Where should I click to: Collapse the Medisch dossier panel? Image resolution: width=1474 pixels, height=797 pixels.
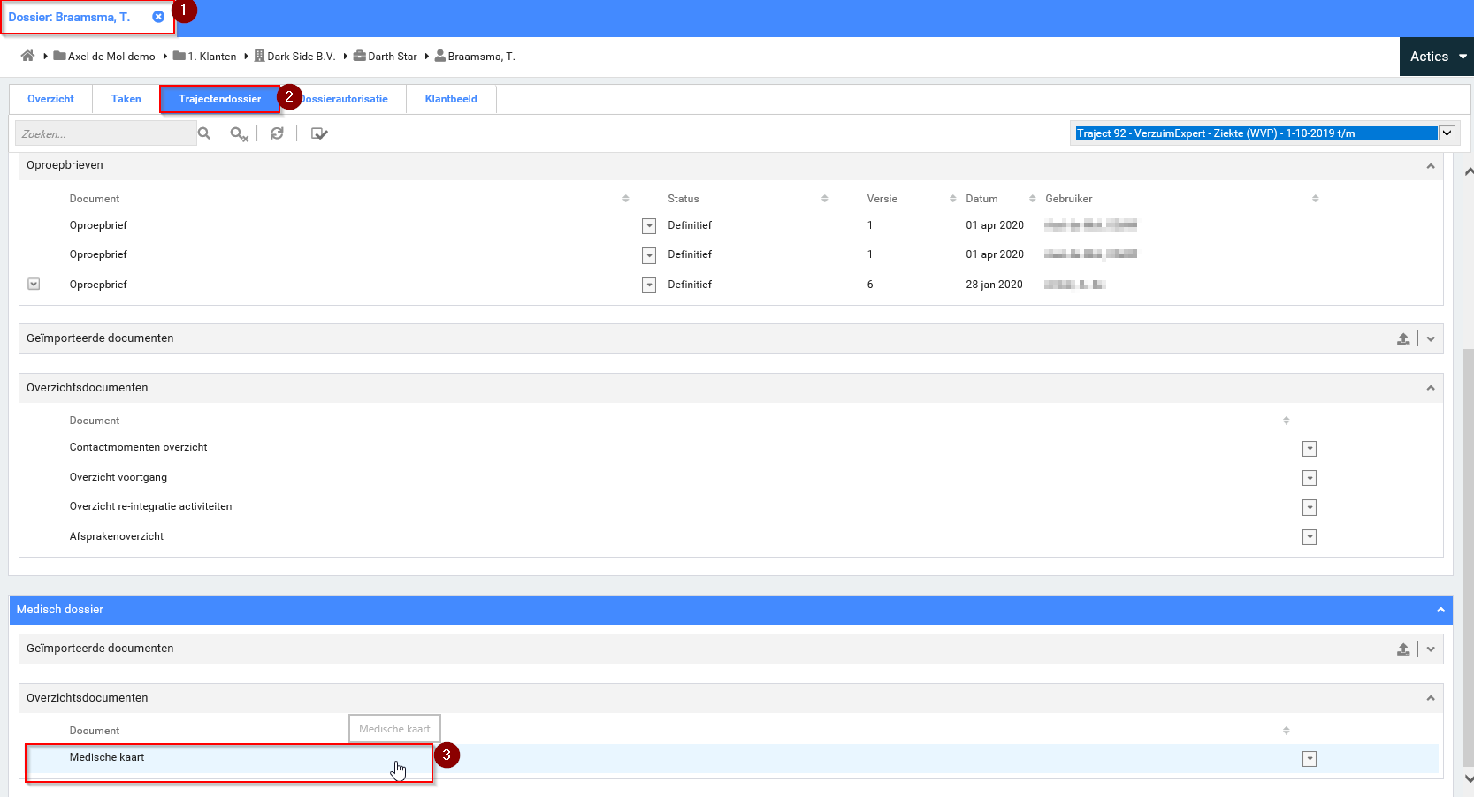point(1440,610)
